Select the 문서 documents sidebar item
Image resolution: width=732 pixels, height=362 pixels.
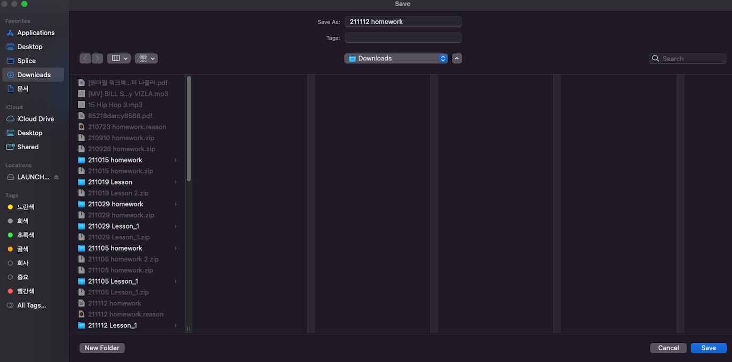click(22, 89)
